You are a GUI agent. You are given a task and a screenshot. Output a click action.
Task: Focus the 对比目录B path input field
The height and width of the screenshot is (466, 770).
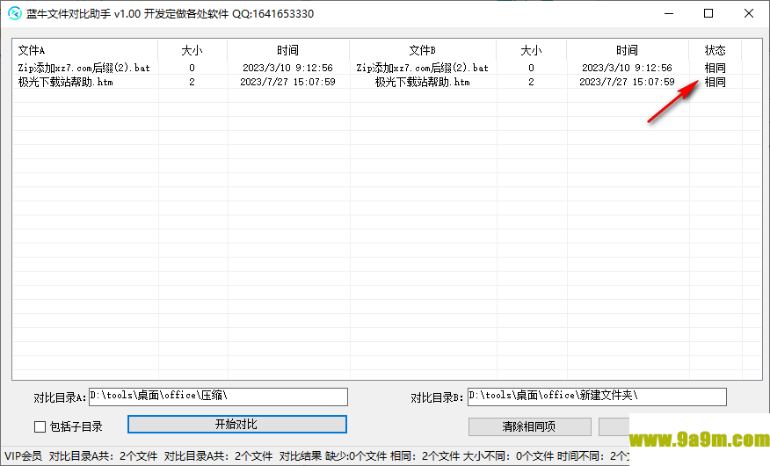597,397
